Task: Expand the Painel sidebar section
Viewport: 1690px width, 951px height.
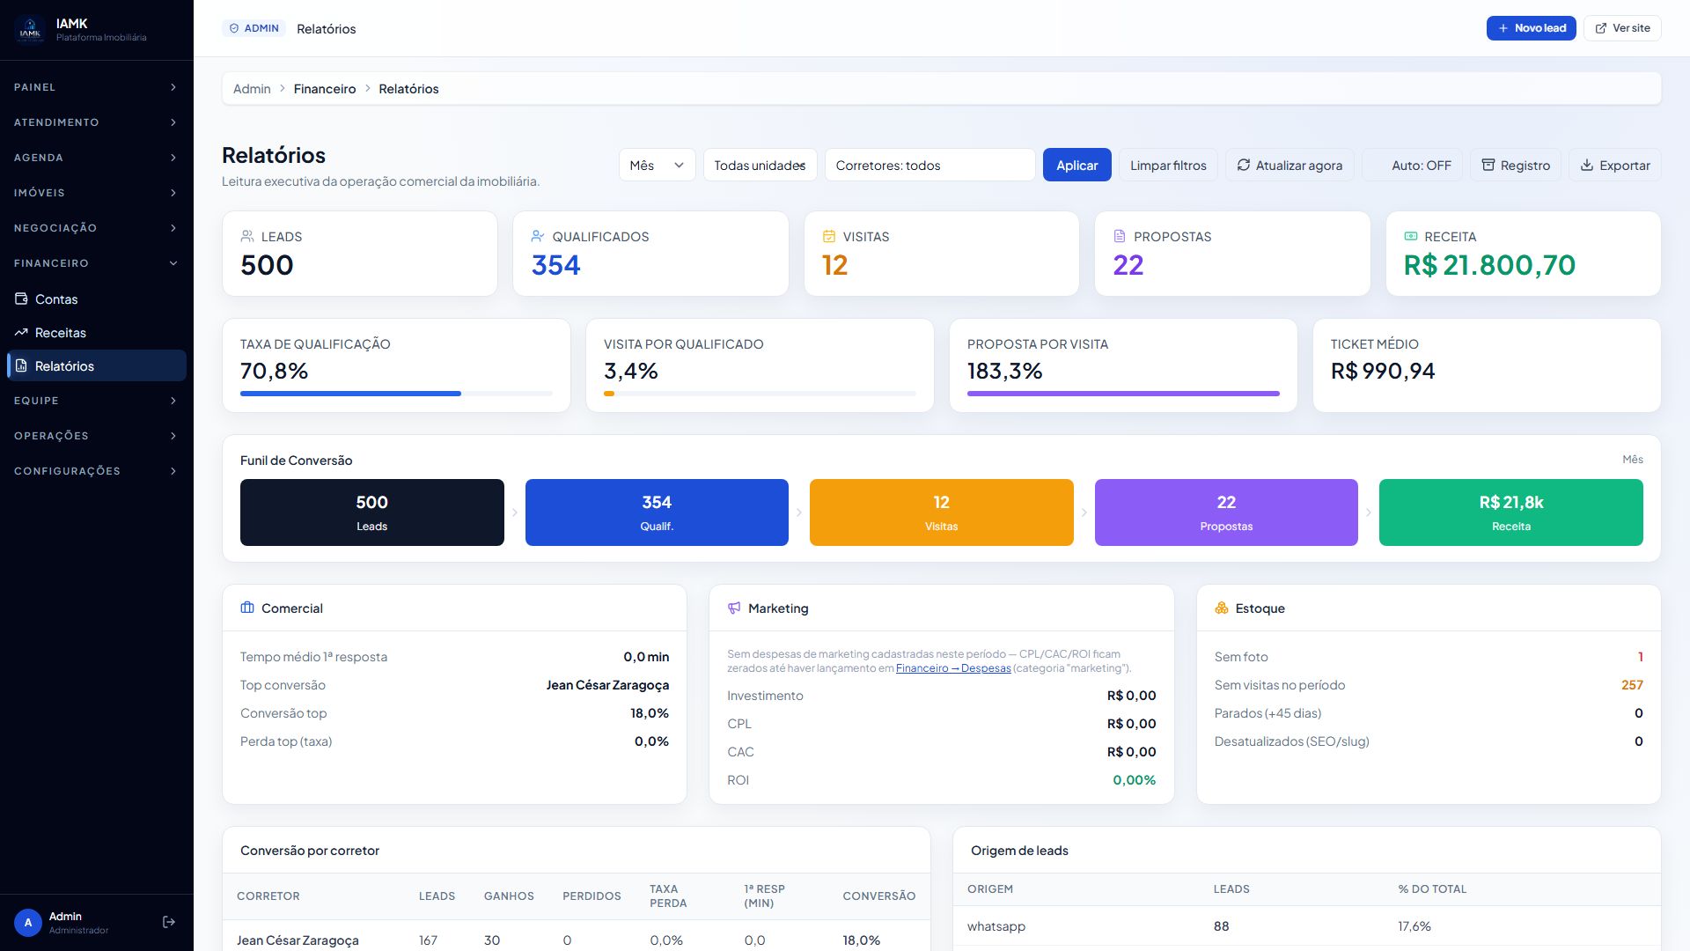Action: click(96, 87)
